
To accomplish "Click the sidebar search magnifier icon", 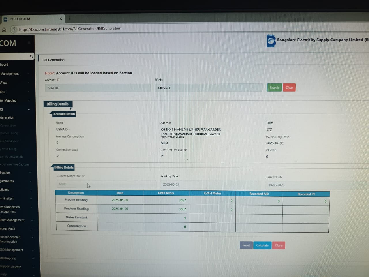I will (31, 56).
